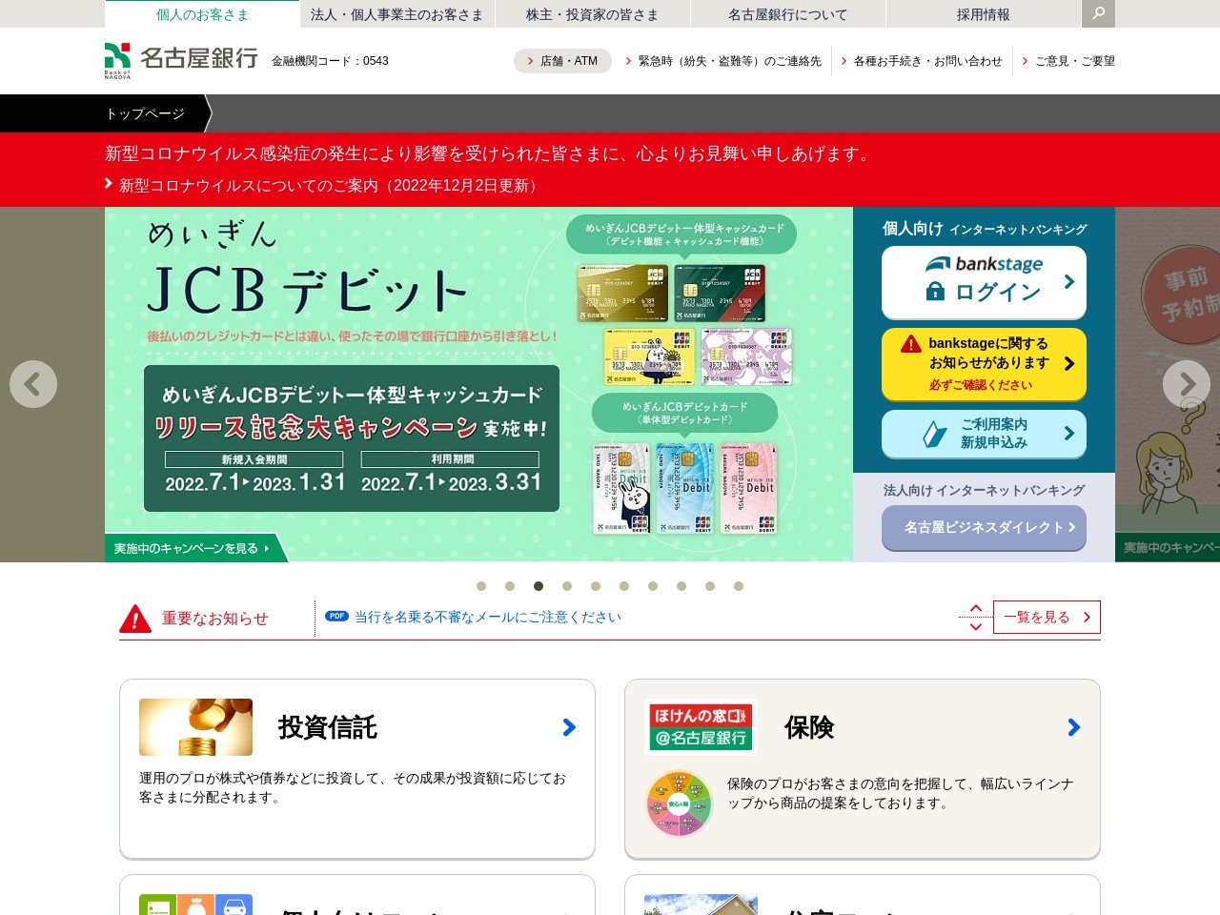Click 重要なお知らせ heading
The image size is (1220, 915).
(214, 619)
